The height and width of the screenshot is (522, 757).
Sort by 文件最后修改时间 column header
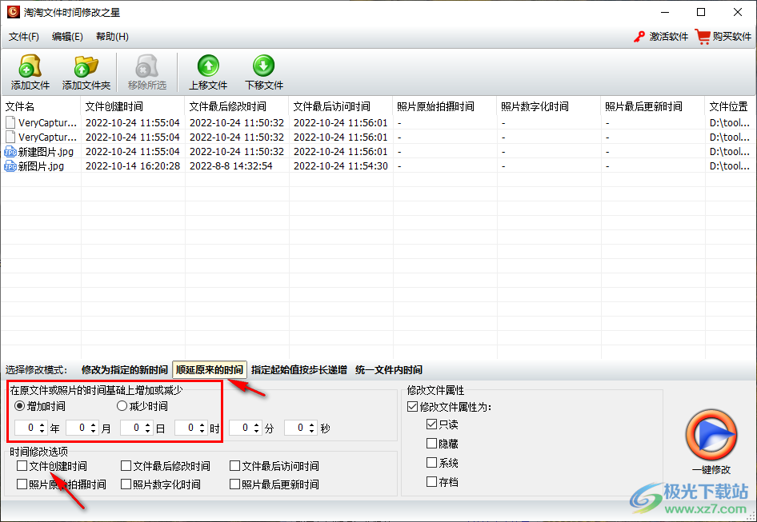[x=237, y=106]
